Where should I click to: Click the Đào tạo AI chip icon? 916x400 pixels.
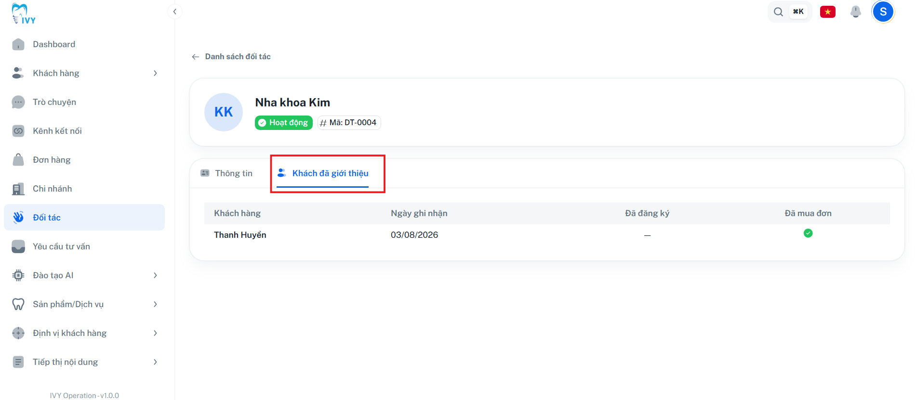coord(18,275)
